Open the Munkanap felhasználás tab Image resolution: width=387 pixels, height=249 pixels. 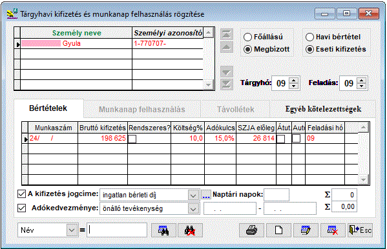pyautogui.click(x=142, y=109)
